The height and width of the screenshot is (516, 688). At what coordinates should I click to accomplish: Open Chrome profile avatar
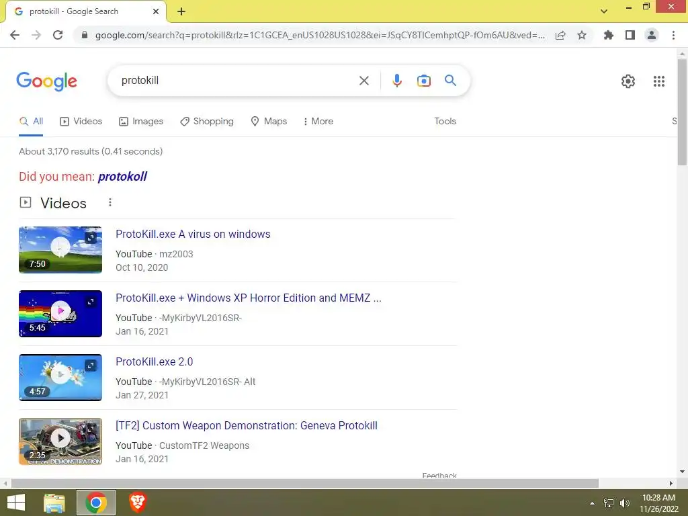point(652,35)
